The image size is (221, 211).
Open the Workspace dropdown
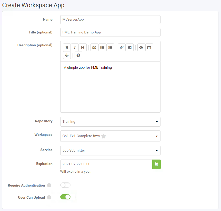[110, 136]
